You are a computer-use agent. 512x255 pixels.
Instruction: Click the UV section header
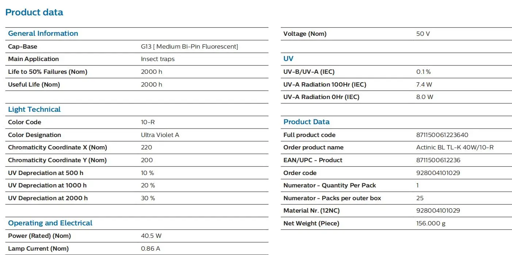[x=288, y=58]
